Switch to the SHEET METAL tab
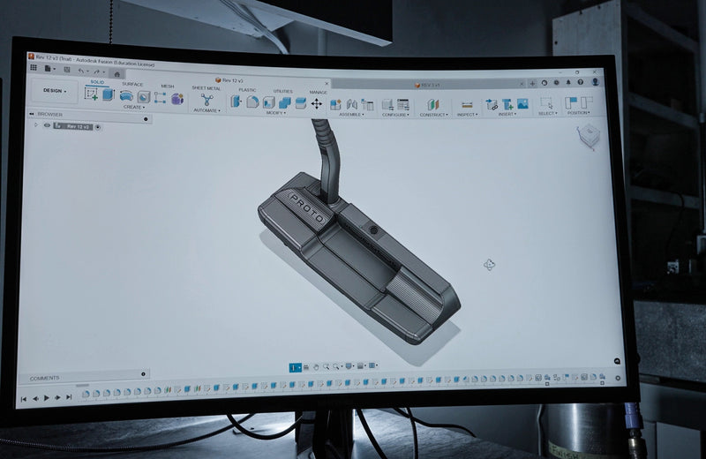This screenshot has height=459, width=706. tap(207, 88)
